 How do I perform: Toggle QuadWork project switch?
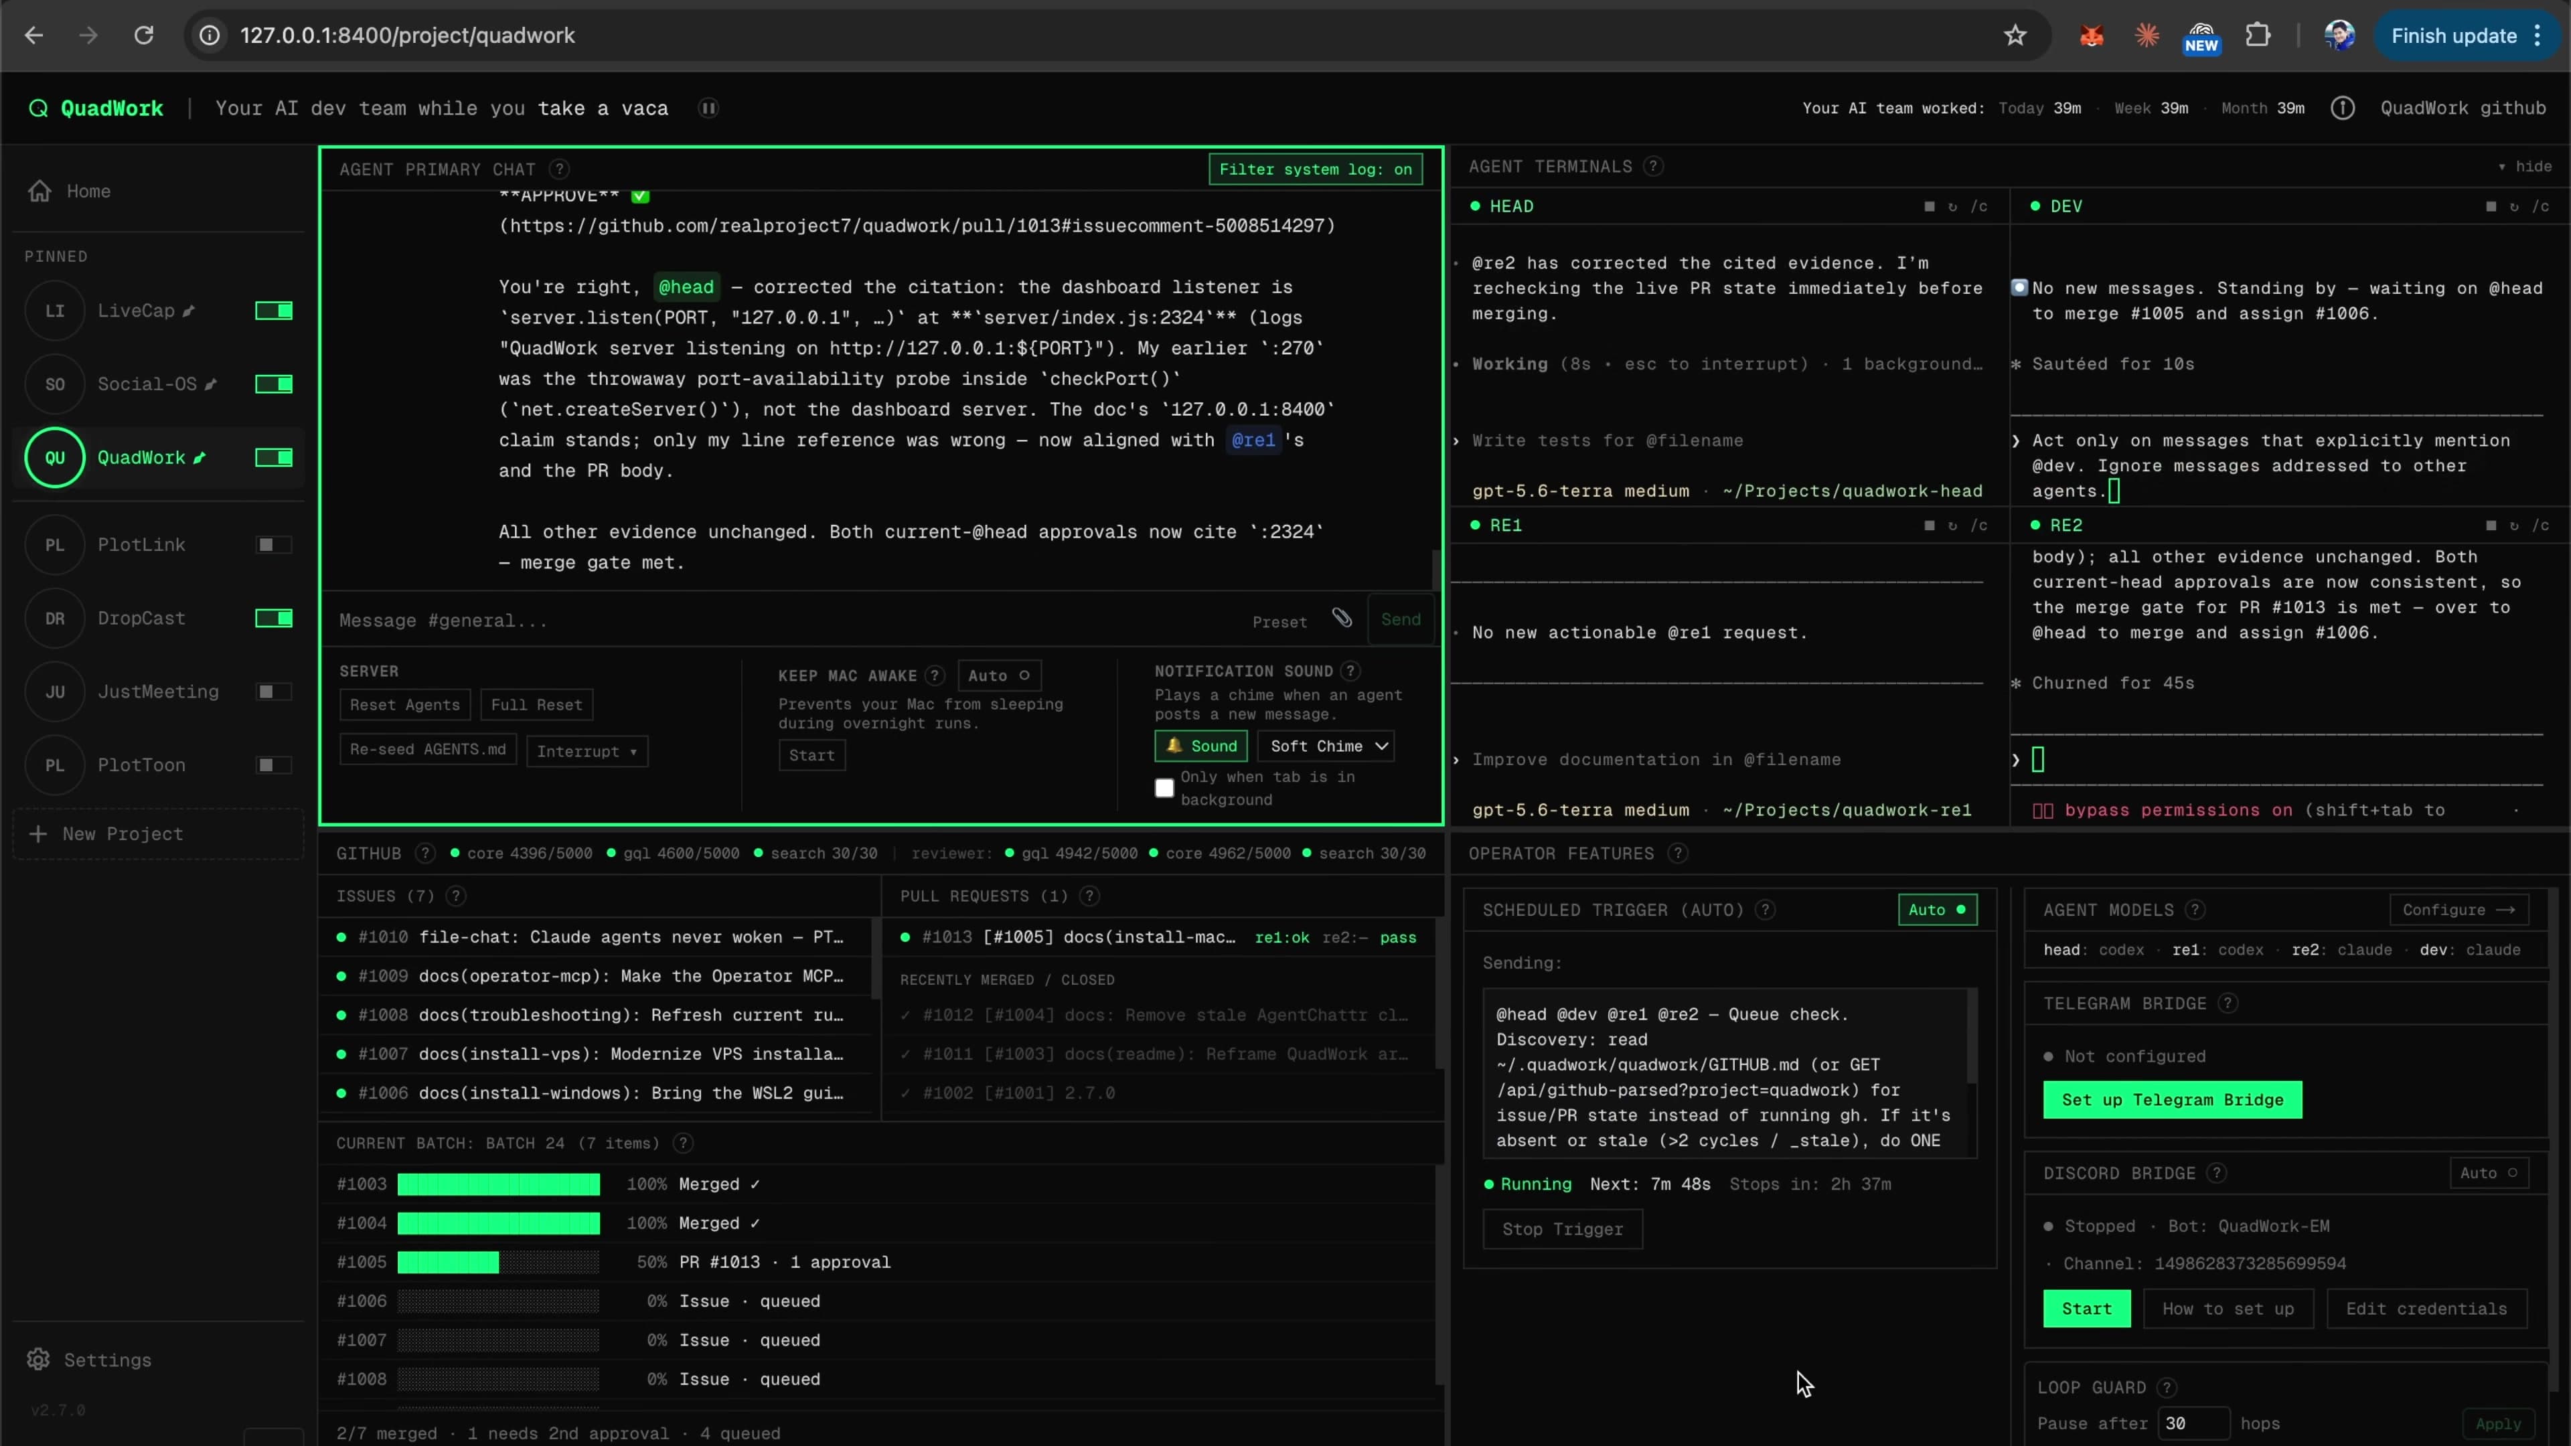273,458
